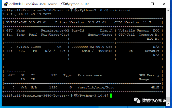The height and width of the screenshot is (108, 172).
Task: Click Driver Version: 515.65.01
Action: pos(81,22)
